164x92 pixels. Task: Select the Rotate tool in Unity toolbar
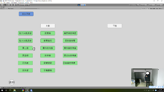(8, 5)
